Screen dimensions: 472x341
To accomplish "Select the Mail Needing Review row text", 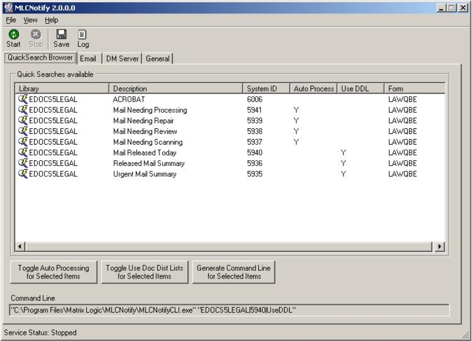I will [x=145, y=131].
